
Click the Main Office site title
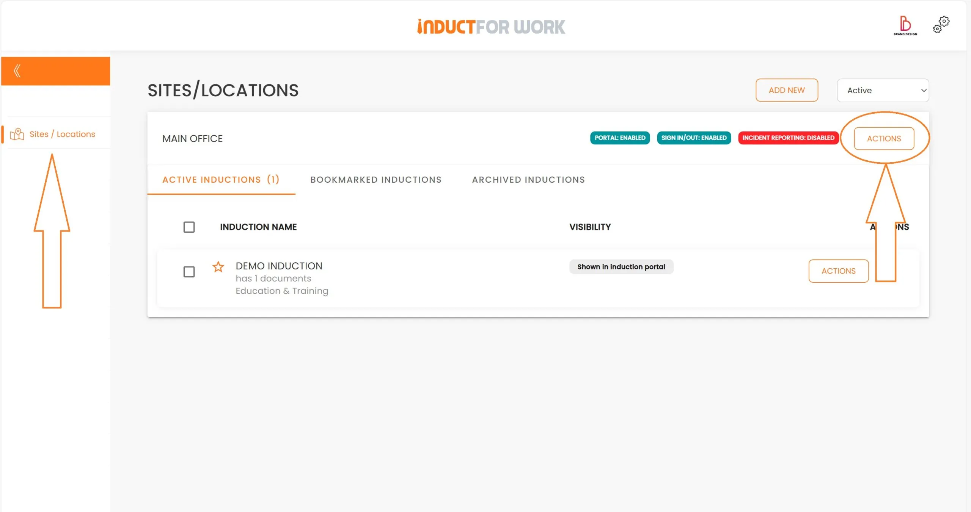192,139
